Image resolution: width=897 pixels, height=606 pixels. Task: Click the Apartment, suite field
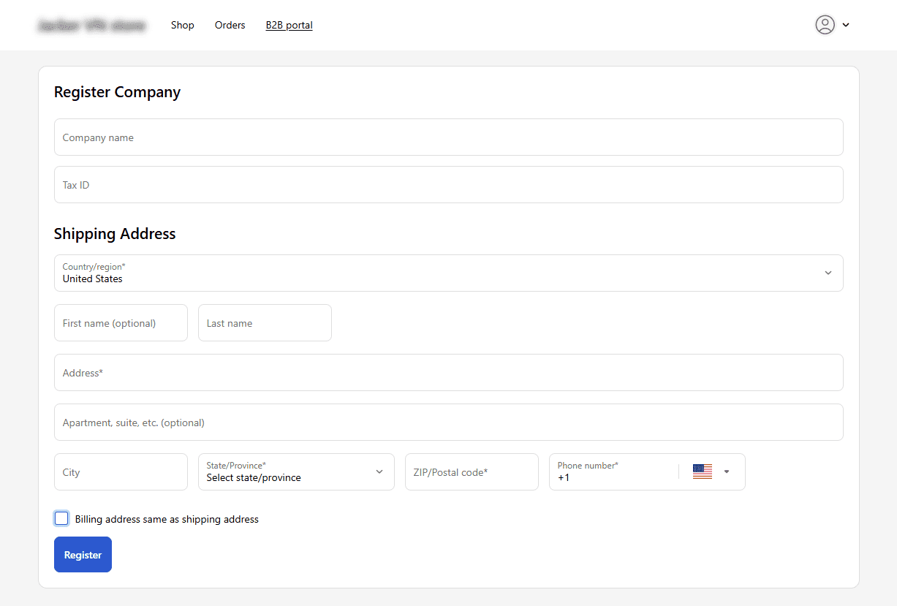(448, 422)
